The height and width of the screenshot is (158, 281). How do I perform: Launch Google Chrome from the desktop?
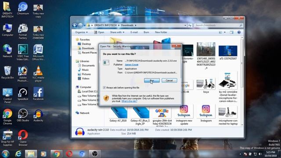(7, 117)
